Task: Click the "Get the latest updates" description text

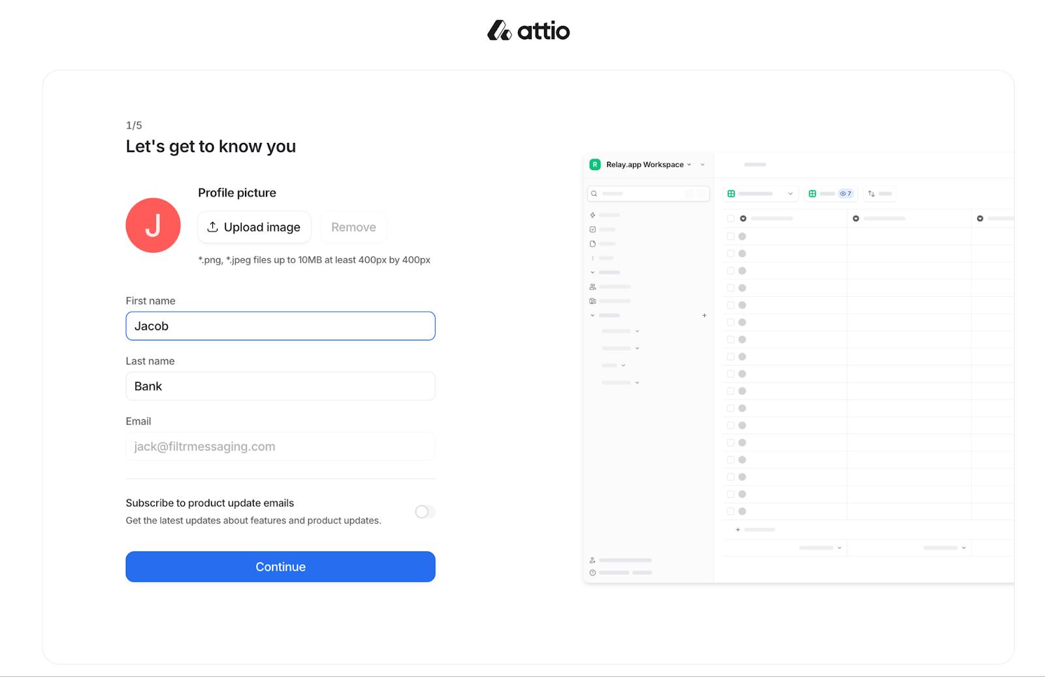Action: (253, 520)
